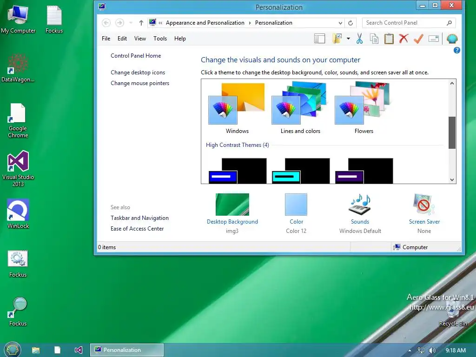476x357 pixels.
Task: Click the theme list scroll up arrow
Action: point(452,83)
